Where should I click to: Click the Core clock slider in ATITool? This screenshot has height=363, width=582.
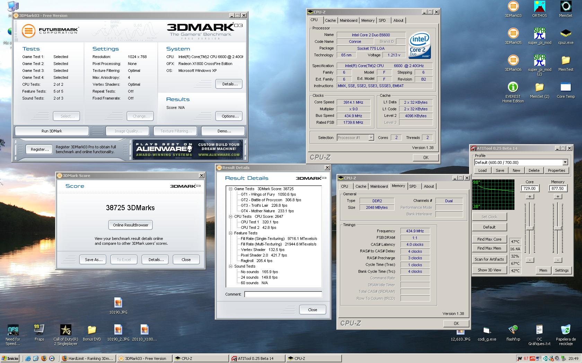pyautogui.click(x=530, y=229)
